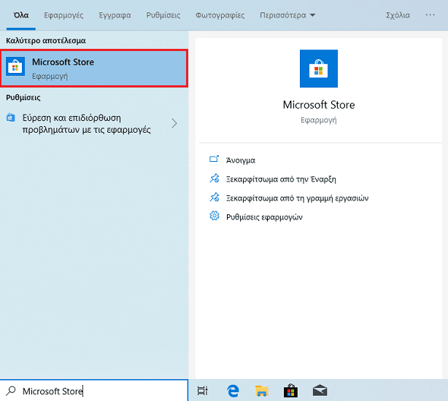The image size is (448, 401).
Task: Open the more options ellipsis menu
Action: coord(430,15)
